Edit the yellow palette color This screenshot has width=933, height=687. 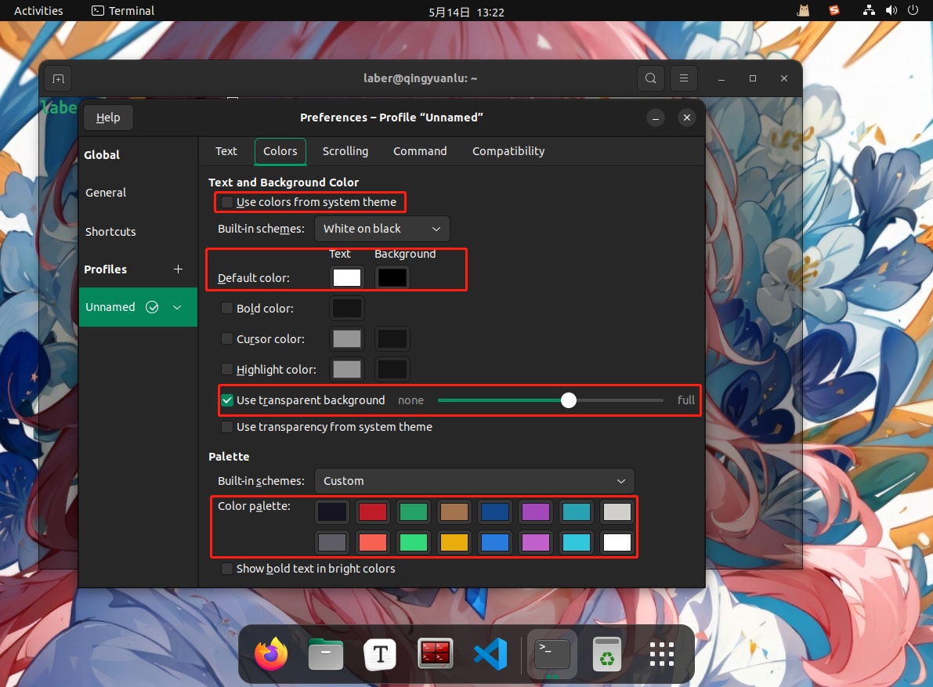tap(454, 542)
